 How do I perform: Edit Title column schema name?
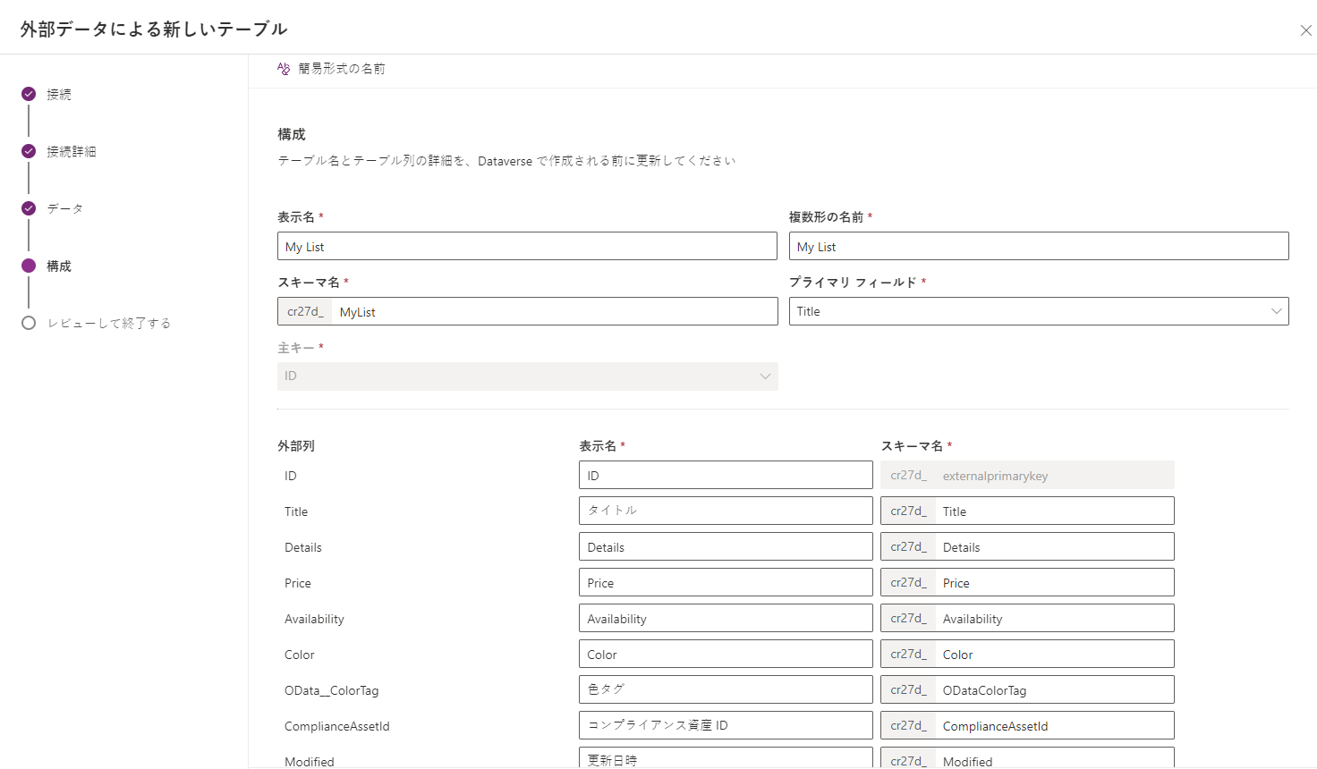coord(1055,511)
